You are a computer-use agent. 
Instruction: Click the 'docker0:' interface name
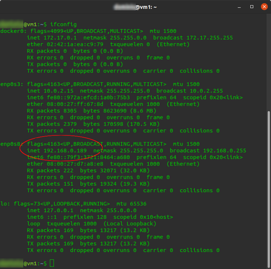pyautogui.click(x=13, y=31)
